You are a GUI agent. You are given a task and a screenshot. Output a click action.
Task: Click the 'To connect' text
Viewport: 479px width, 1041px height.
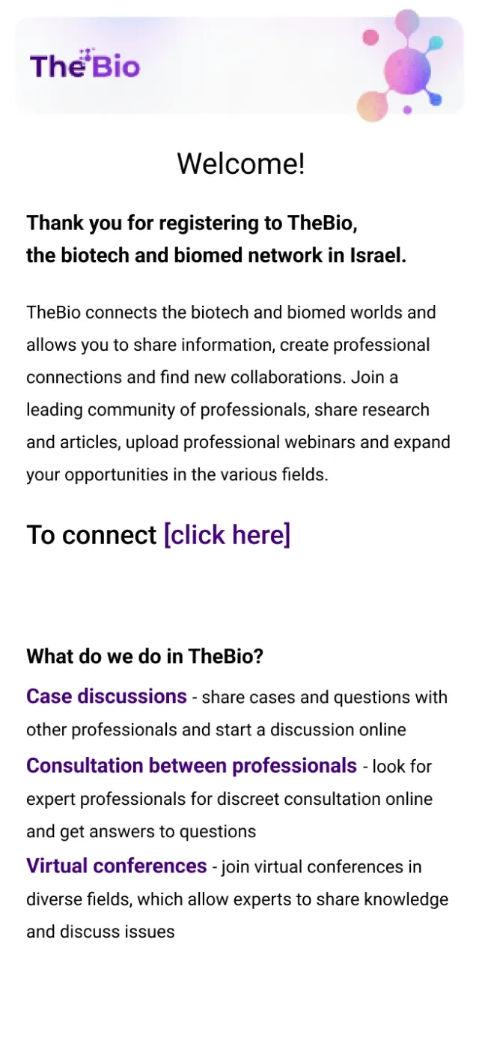pyautogui.click(x=91, y=535)
